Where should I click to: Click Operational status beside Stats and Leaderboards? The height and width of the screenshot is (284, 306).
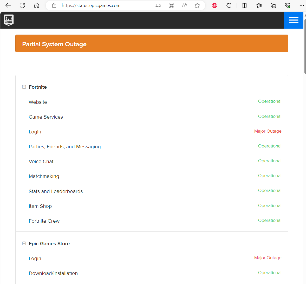pos(270,191)
